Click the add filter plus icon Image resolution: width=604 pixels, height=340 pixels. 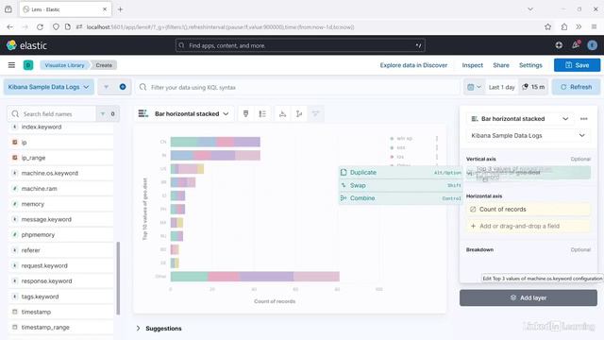123,87
